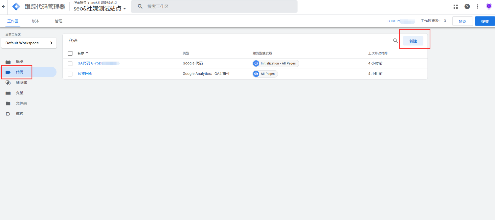Click the 跟踪代码管理器 title text
Viewport: 495px width, 220px height.
pos(45,7)
